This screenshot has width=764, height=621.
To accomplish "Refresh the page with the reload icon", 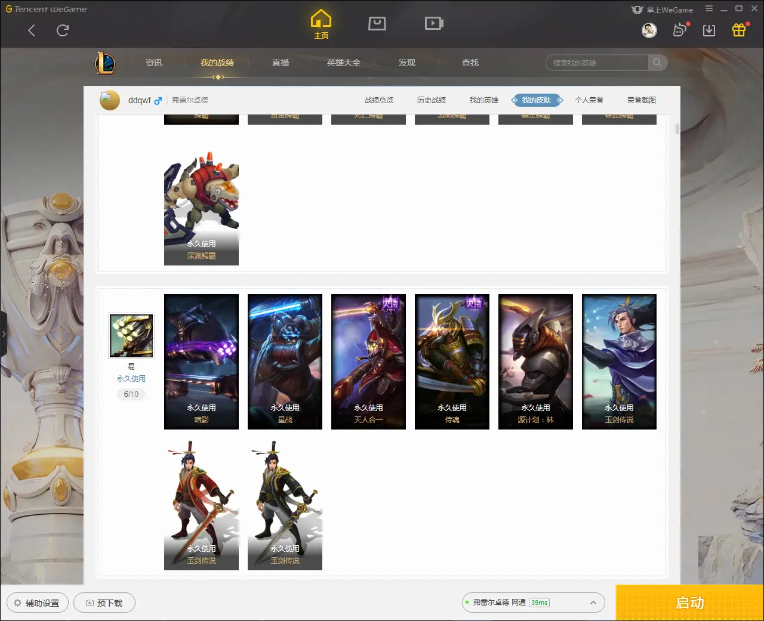I will (63, 30).
